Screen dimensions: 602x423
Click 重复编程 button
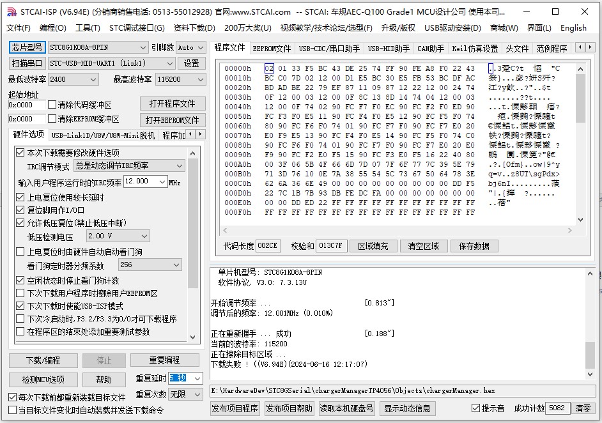point(164,360)
